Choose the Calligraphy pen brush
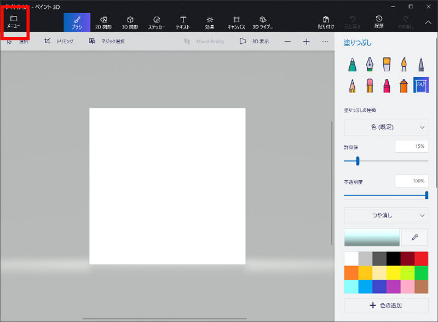 369,65
